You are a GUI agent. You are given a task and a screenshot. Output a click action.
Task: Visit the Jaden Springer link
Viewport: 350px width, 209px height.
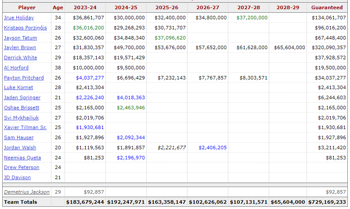[22, 97]
